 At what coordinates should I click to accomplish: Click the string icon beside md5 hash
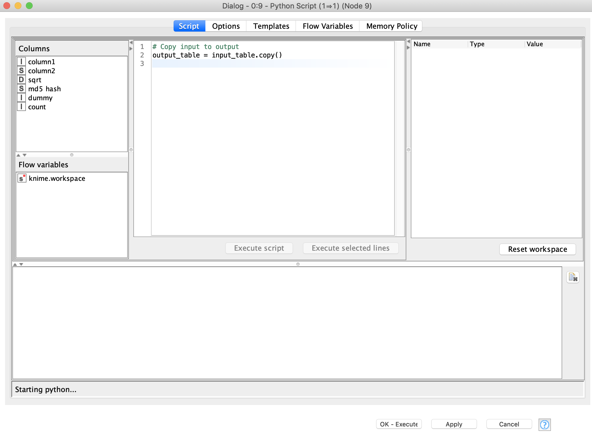(21, 89)
